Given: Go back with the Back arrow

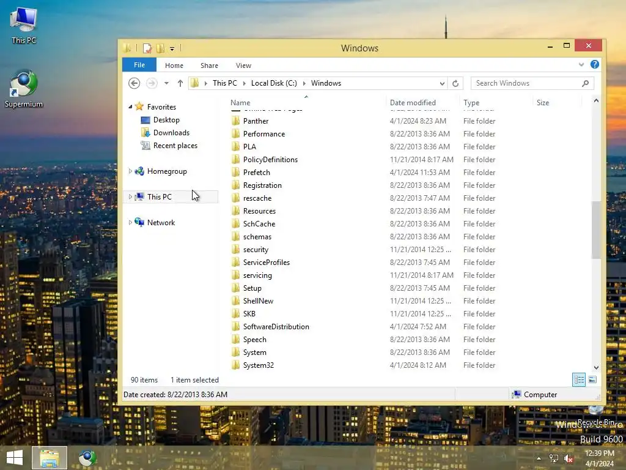Looking at the screenshot, I should pos(134,83).
